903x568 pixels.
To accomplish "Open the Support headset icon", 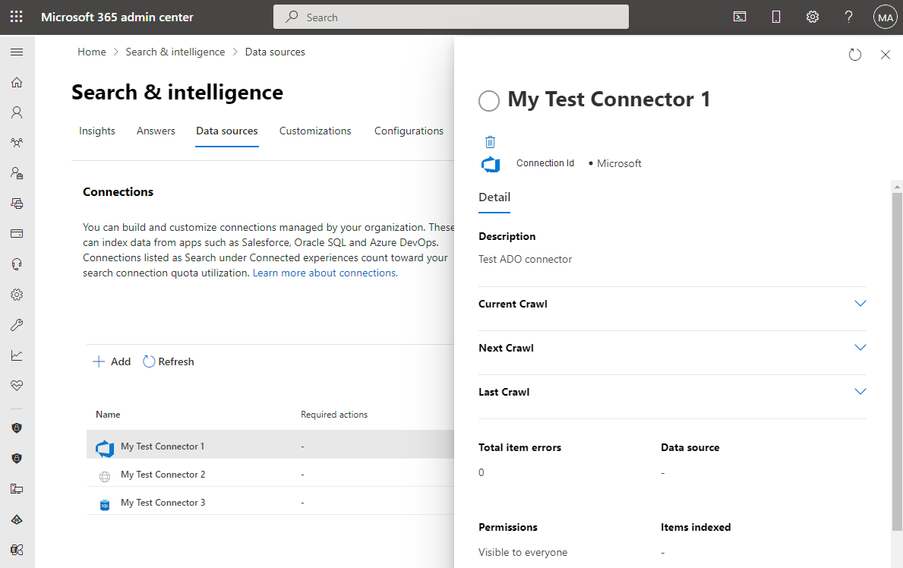I will point(17,263).
